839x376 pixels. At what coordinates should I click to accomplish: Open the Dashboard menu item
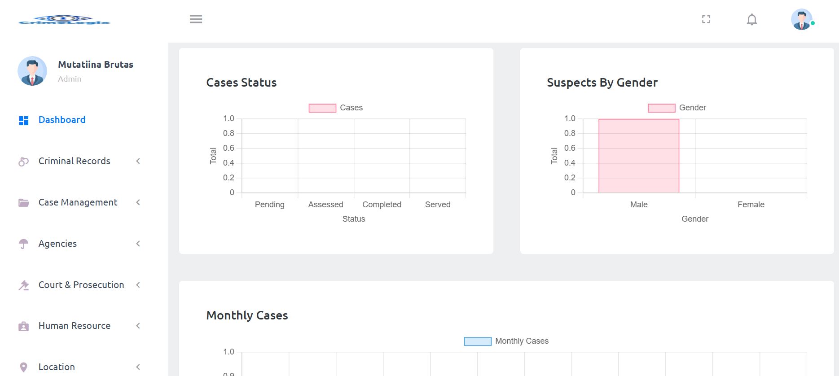[x=62, y=120]
